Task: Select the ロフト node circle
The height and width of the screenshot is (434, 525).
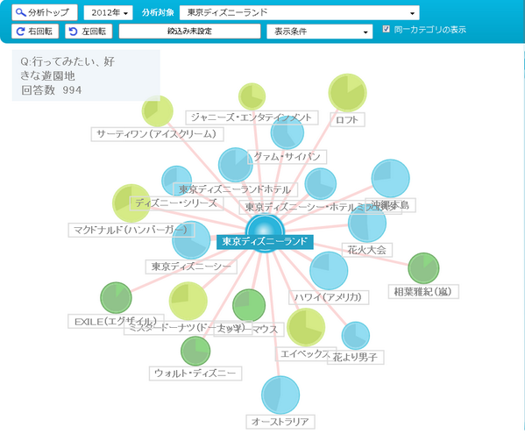Action: [348, 93]
